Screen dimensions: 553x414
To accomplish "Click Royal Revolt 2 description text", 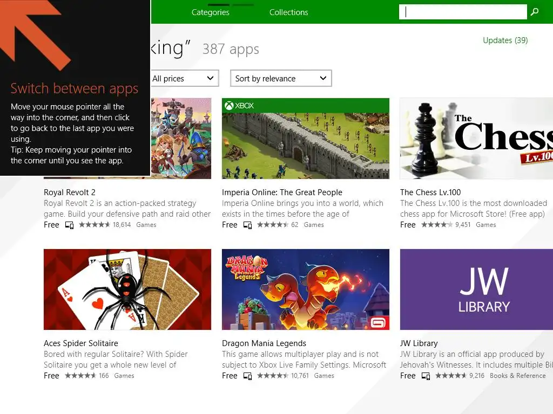I will coord(127,209).
